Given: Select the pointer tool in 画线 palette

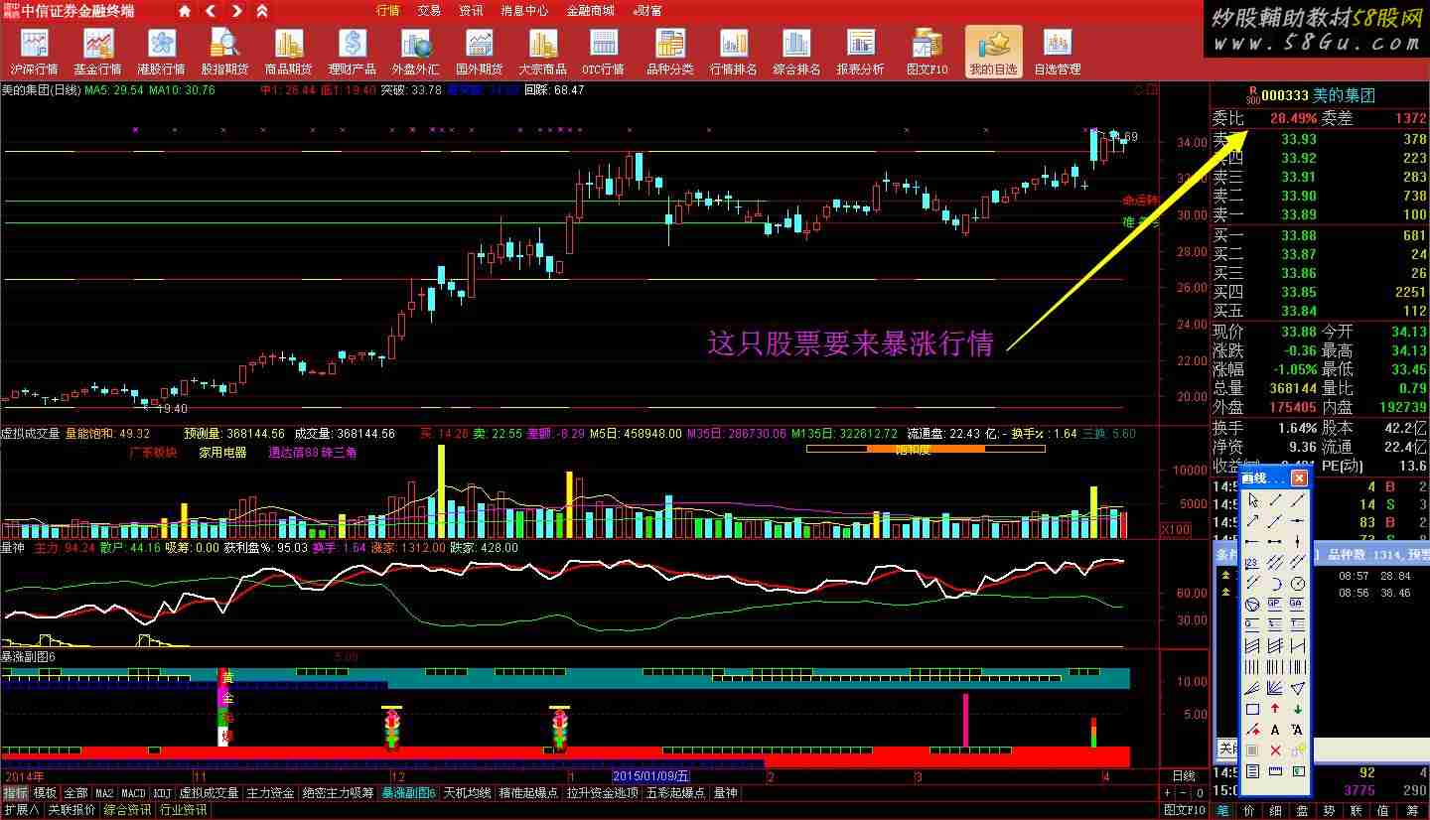Looking at the screenshot, I should pyautogui.click(x=1253, y=500).
